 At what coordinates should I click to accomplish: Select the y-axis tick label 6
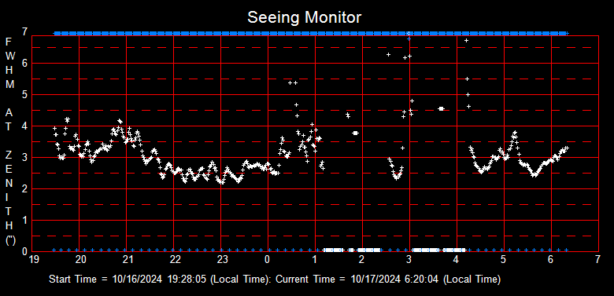tap(24, 64)
